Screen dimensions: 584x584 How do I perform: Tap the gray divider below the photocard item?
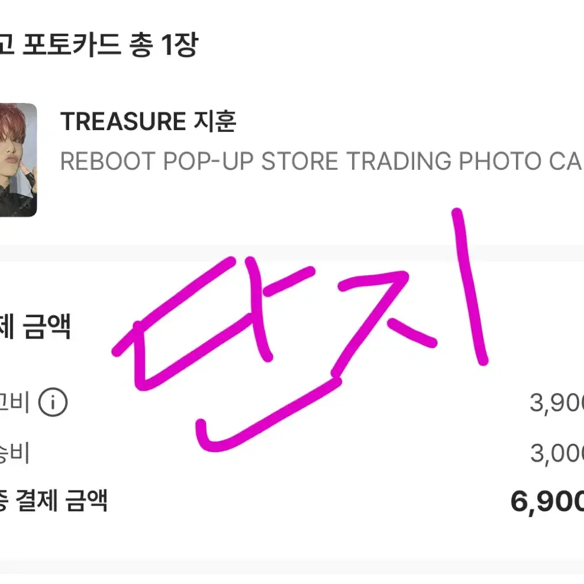[292, 253]
